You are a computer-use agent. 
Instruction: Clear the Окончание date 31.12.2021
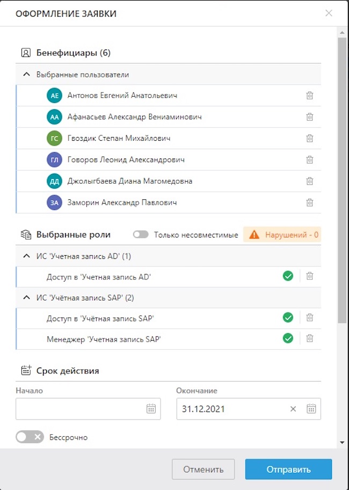293,409
